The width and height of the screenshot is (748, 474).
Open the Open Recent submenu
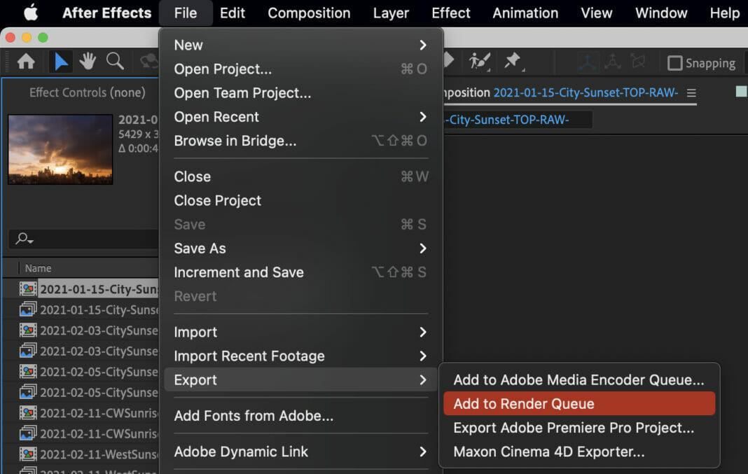(x=216, y=117)
